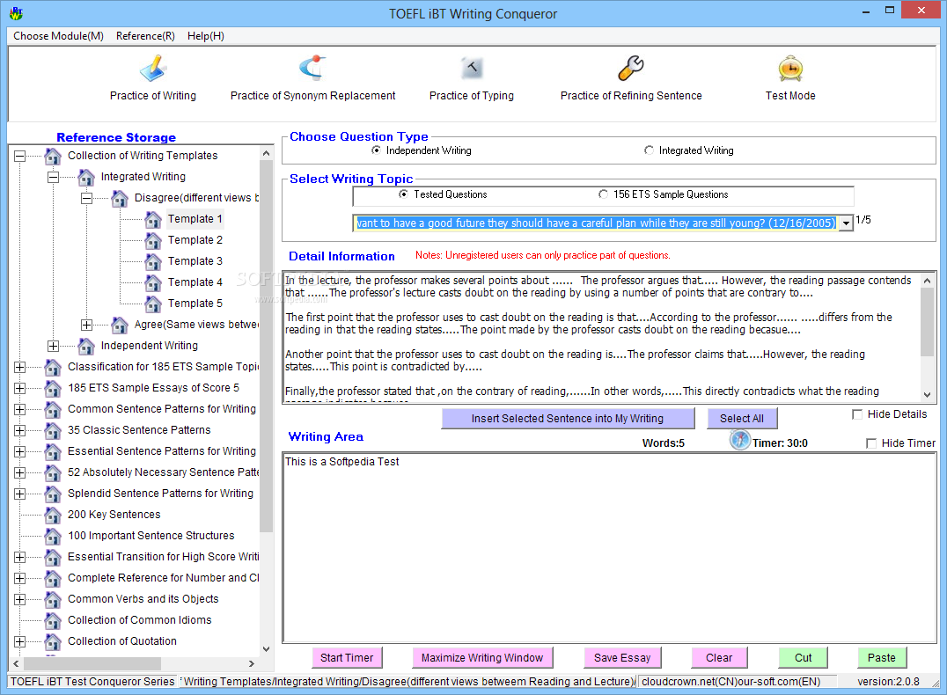Select the 52 Absolutely Necessary Sentence Patterns item
The width and height of the screenshot is (947, 695).
163,472
